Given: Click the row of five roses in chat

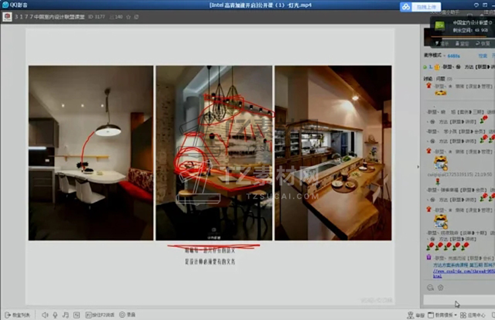Looking at the screenshot, I should click(x=447, y=246).
